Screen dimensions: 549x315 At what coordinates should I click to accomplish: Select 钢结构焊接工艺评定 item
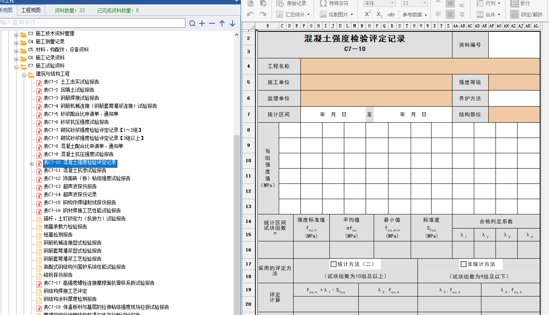pos(66,291)
